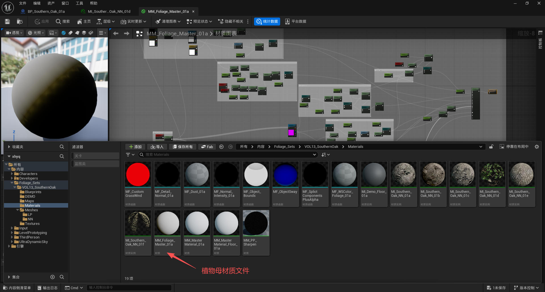545x292 pixels.
Task: Expand the 收藏夹 favorites section
Action: pos(9,147)
